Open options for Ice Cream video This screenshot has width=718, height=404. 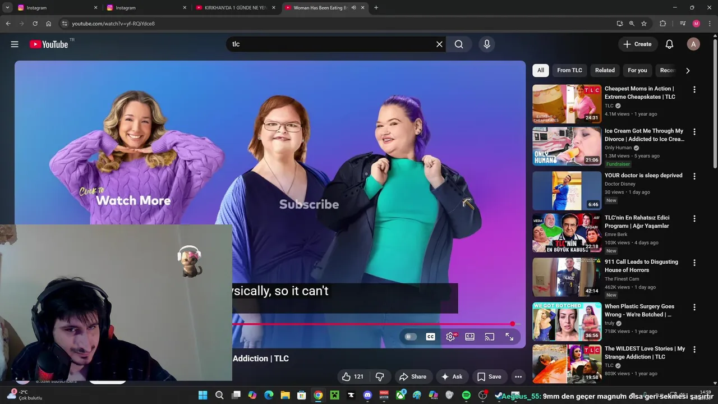(x=694, y=132)
